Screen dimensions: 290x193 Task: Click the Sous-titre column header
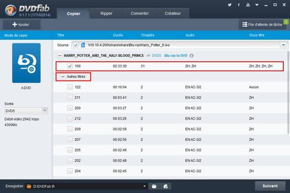[x=257, y=35]
